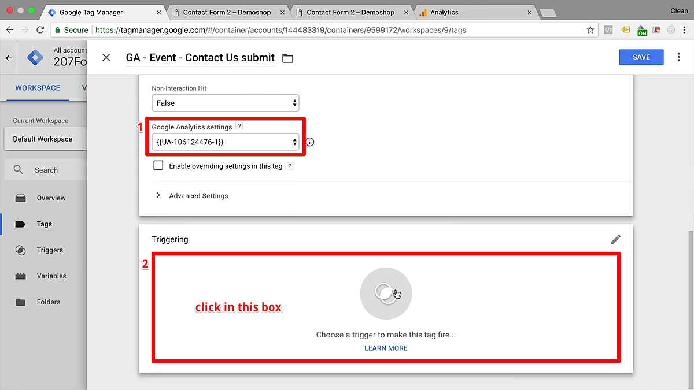Click Choose a trigger to make this tag fire text
Viewport: 694px width, 390px height.
tap(386, 335)
